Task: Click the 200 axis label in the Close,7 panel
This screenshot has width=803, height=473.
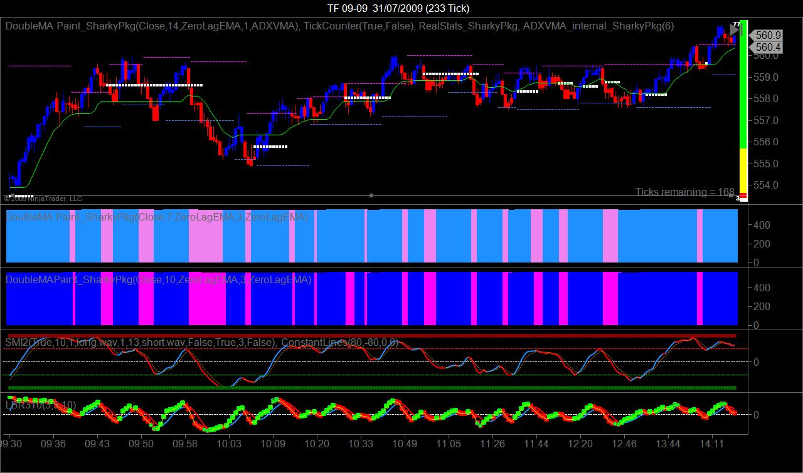Action: click(x=763, y=244)
